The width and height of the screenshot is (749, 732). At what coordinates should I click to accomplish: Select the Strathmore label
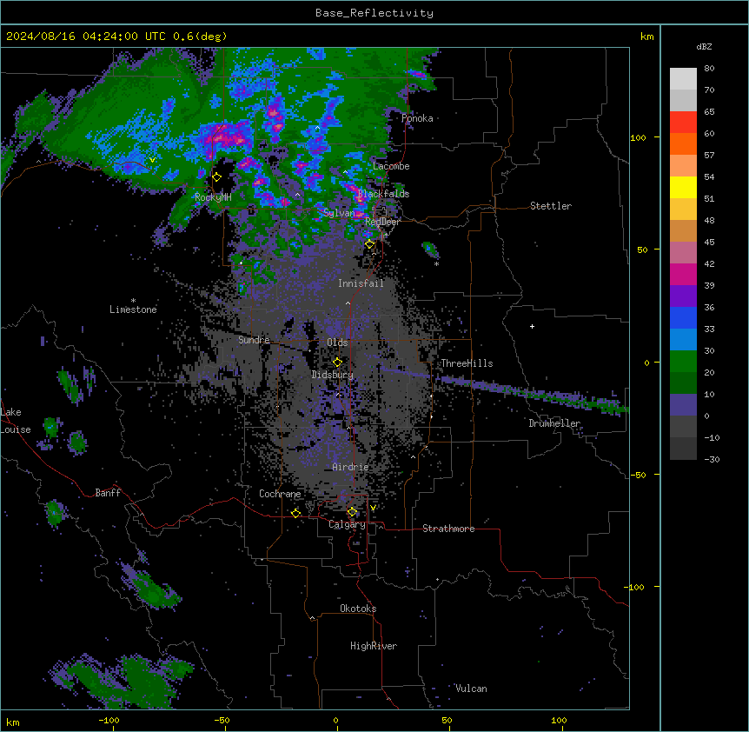click(448, 529)
